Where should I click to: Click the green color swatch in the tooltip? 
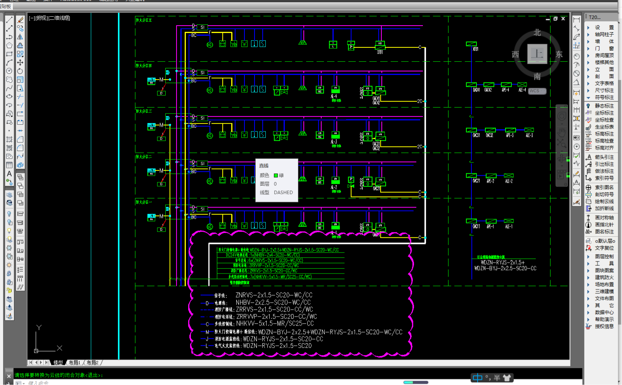point(276,176)
